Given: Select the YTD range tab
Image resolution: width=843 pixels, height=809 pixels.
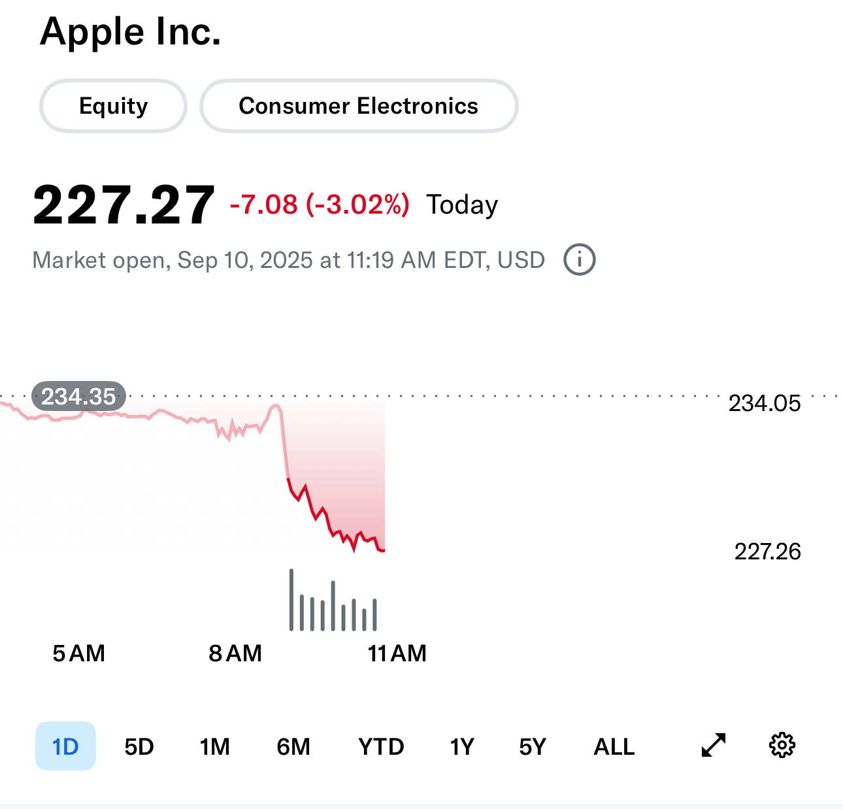Looking at the screenshot, I should click(381, 746).
